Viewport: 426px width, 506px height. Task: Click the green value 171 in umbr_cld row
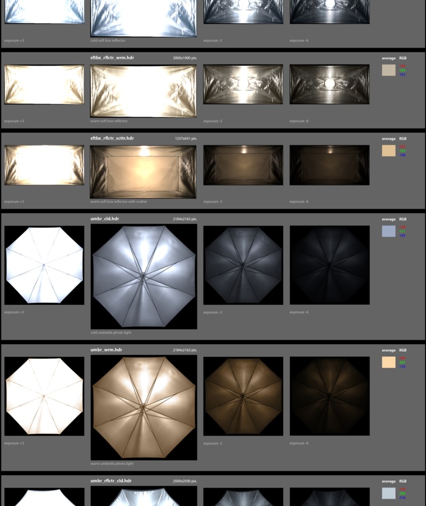(x=402, y=231)
